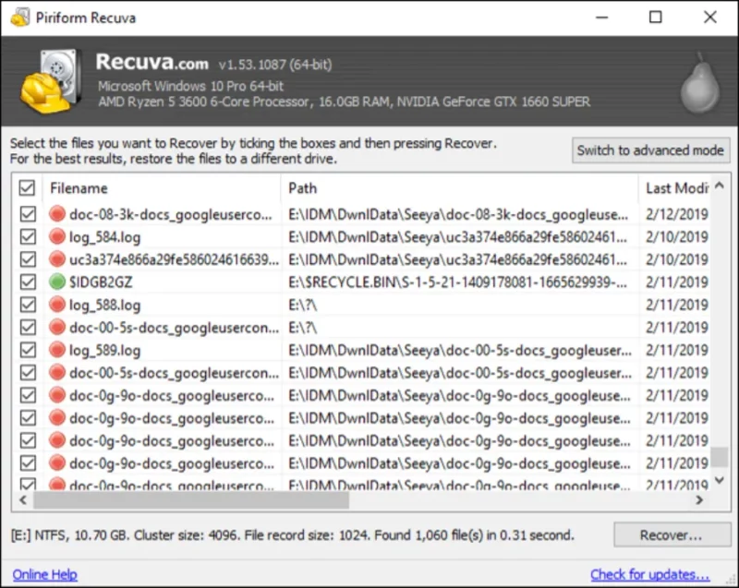Select the log_588.log filename
This screenshot has height=588, width=739.
pos(105,305)
